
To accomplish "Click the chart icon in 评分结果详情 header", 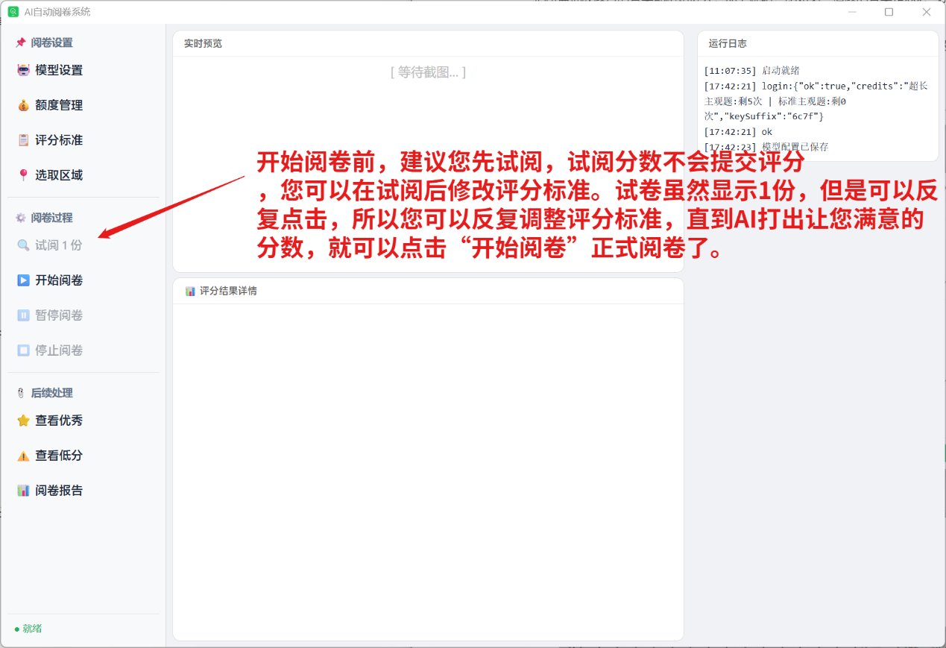I will [190, 291].
